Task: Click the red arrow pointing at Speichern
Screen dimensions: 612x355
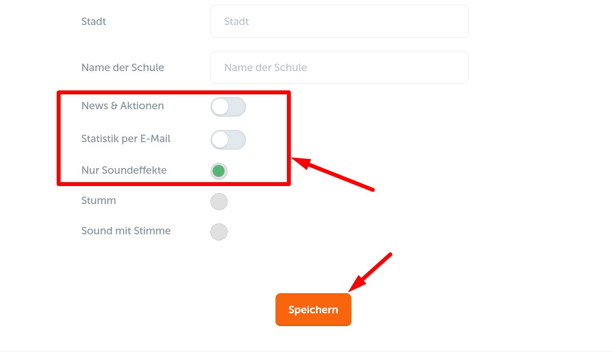Action: 369,272
